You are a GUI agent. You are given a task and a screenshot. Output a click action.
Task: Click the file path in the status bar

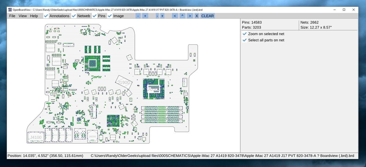coord(223,156)
